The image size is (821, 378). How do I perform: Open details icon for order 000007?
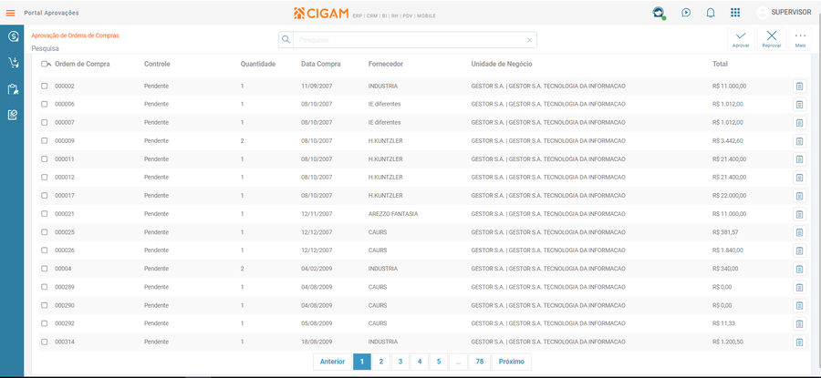point(799,123)
